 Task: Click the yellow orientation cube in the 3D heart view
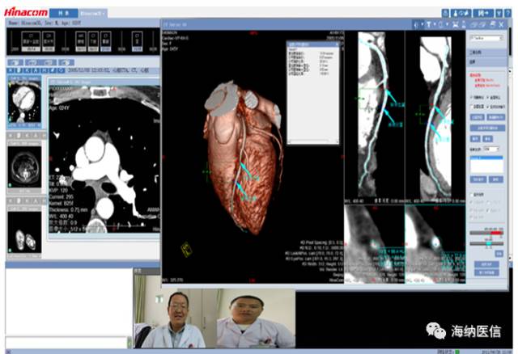187,249
